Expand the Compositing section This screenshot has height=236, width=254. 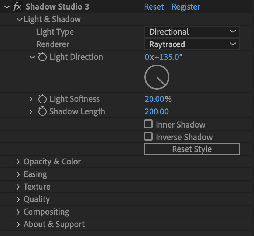pos(18,212)
